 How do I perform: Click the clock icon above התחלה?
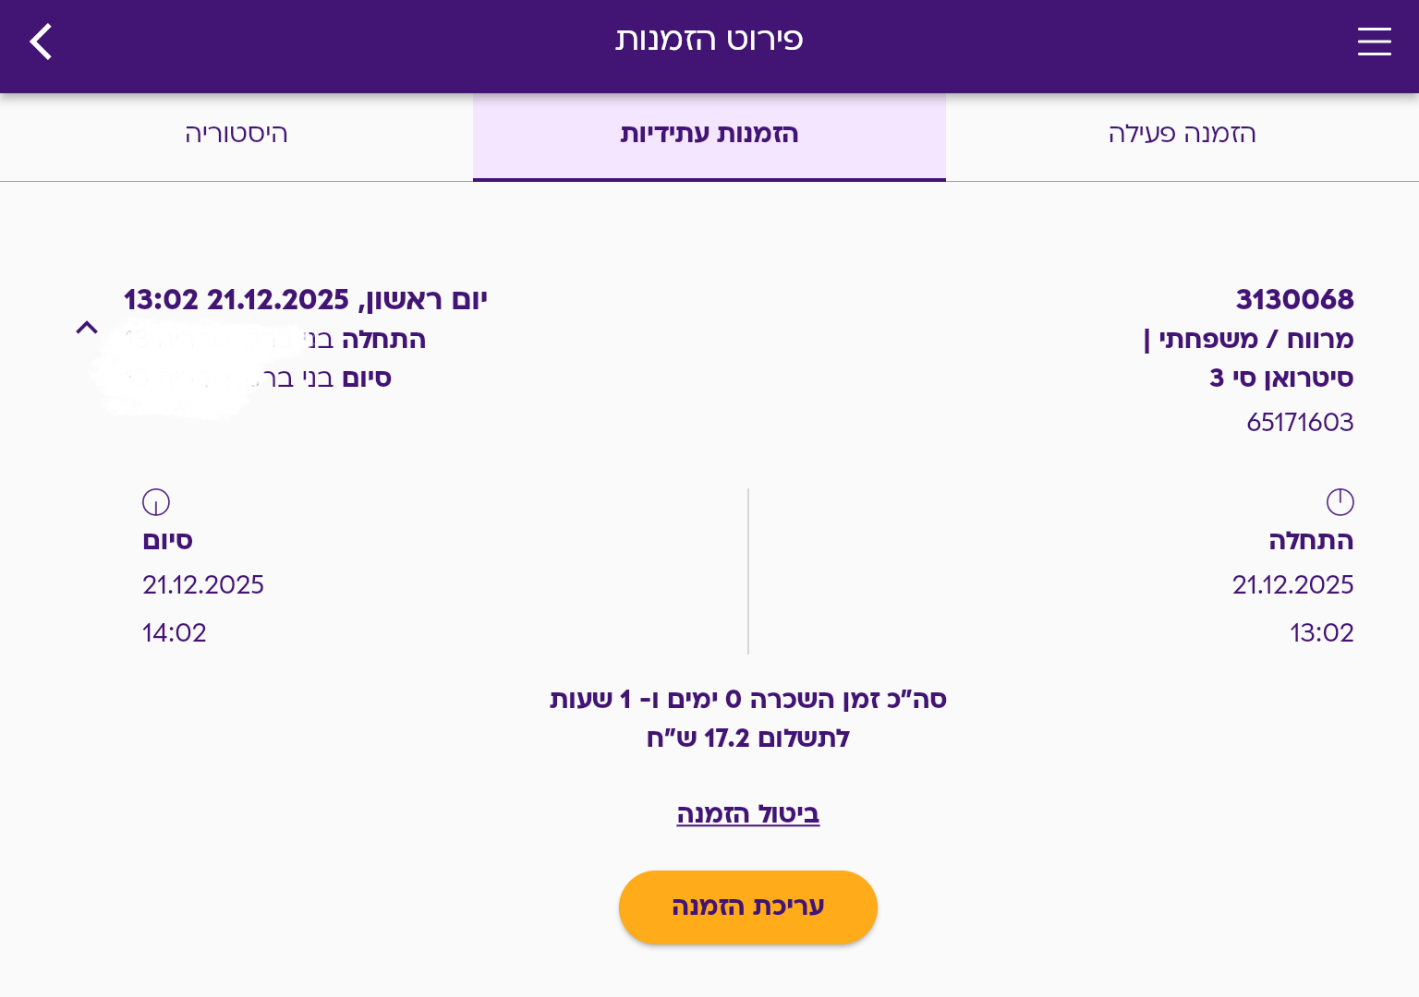[x=1340, y=502]
